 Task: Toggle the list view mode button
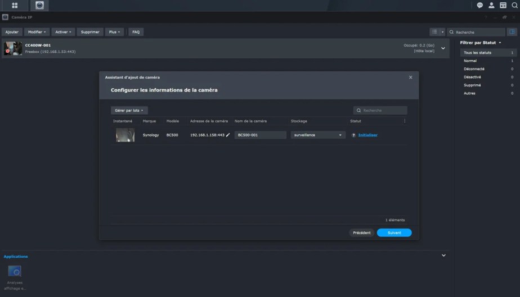point(434,32)
